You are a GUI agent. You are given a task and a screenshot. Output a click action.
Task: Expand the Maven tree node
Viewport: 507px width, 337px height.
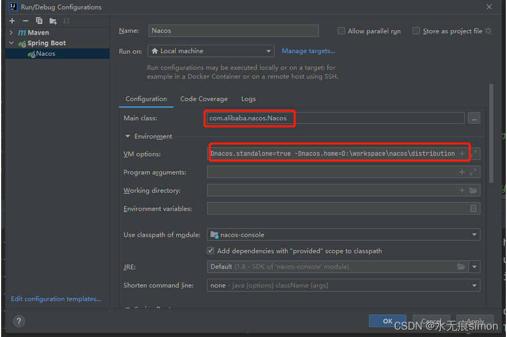point(11,32)
